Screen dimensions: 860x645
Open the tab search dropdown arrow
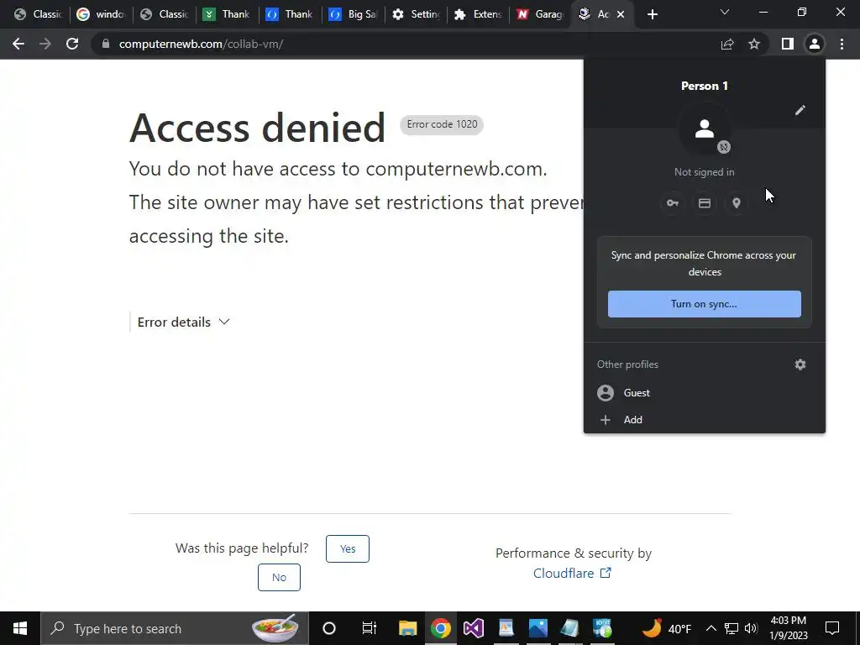coord(725,13)
